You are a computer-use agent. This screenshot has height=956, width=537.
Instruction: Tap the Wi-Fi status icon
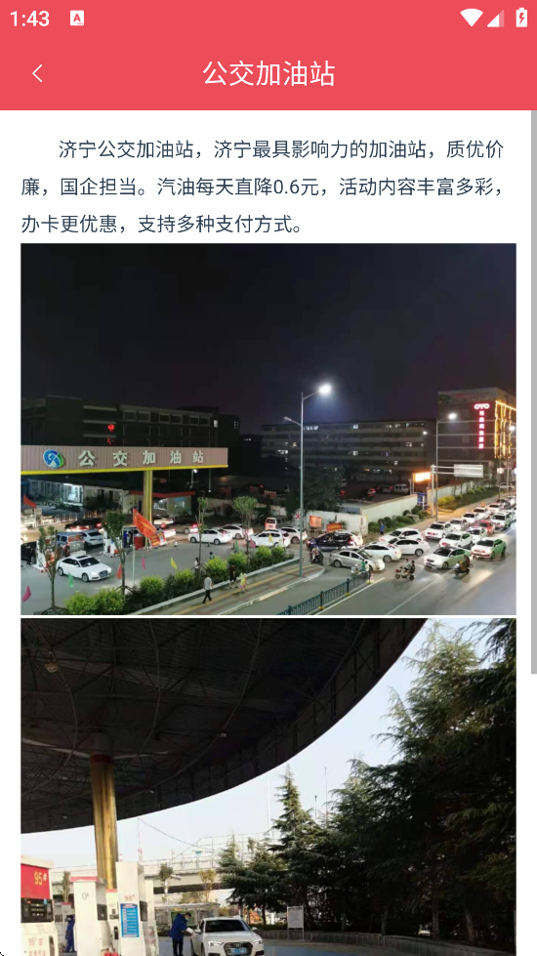(472, 19)
